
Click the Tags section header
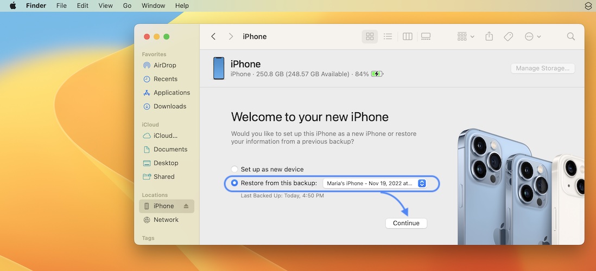click(x=148, y=238)
